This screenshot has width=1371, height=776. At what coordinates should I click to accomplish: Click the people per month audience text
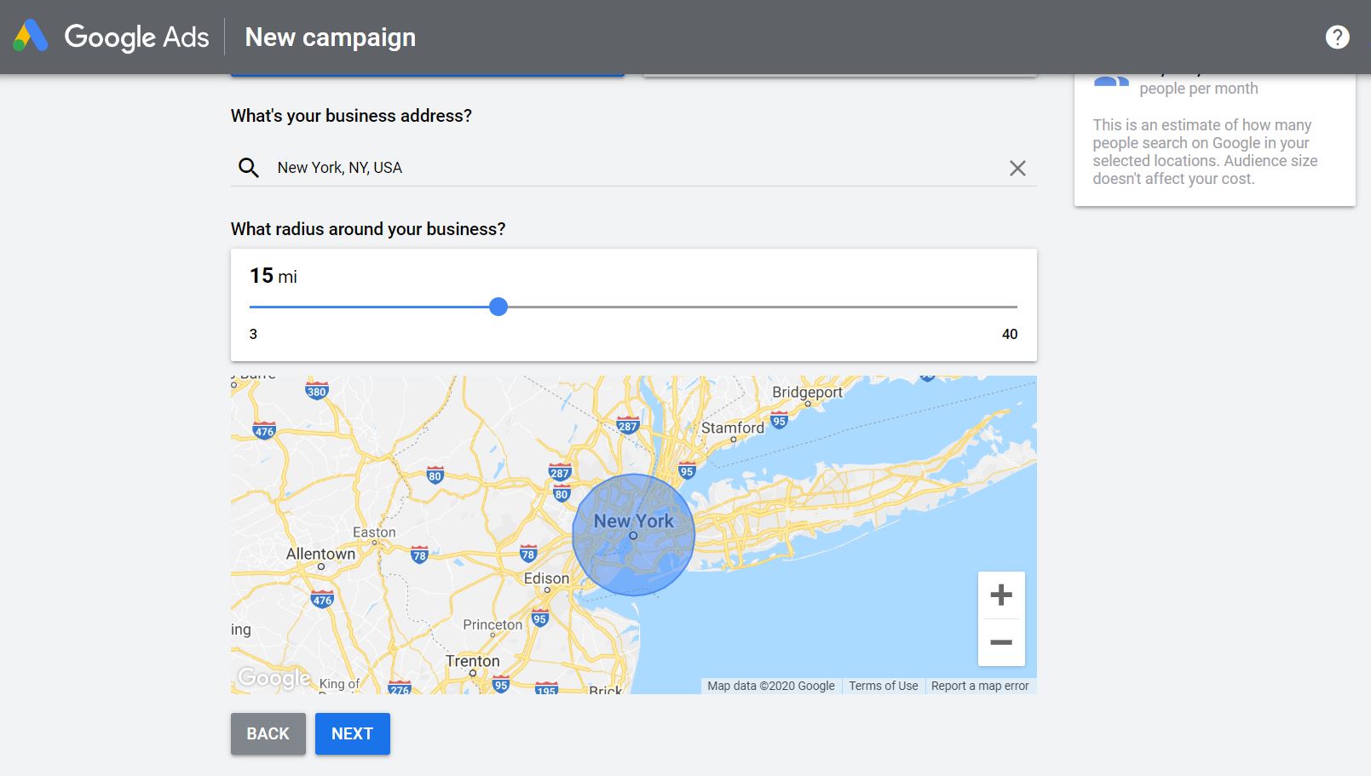[x=1199, y=89]
